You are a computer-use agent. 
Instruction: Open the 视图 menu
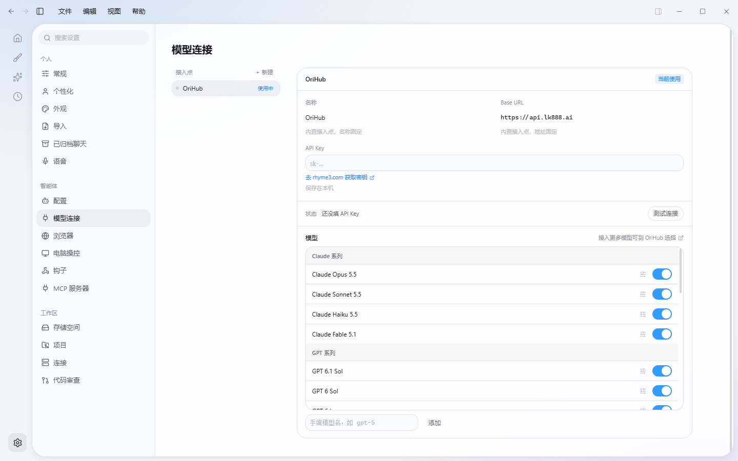coord(114,11)
